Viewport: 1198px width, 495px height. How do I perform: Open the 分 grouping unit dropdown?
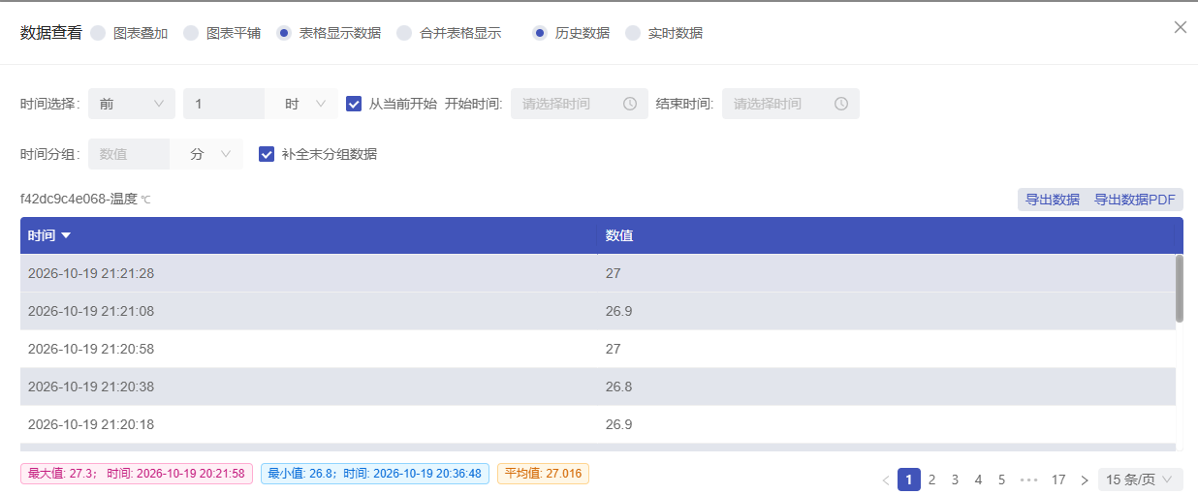click(x=207, y=154)
